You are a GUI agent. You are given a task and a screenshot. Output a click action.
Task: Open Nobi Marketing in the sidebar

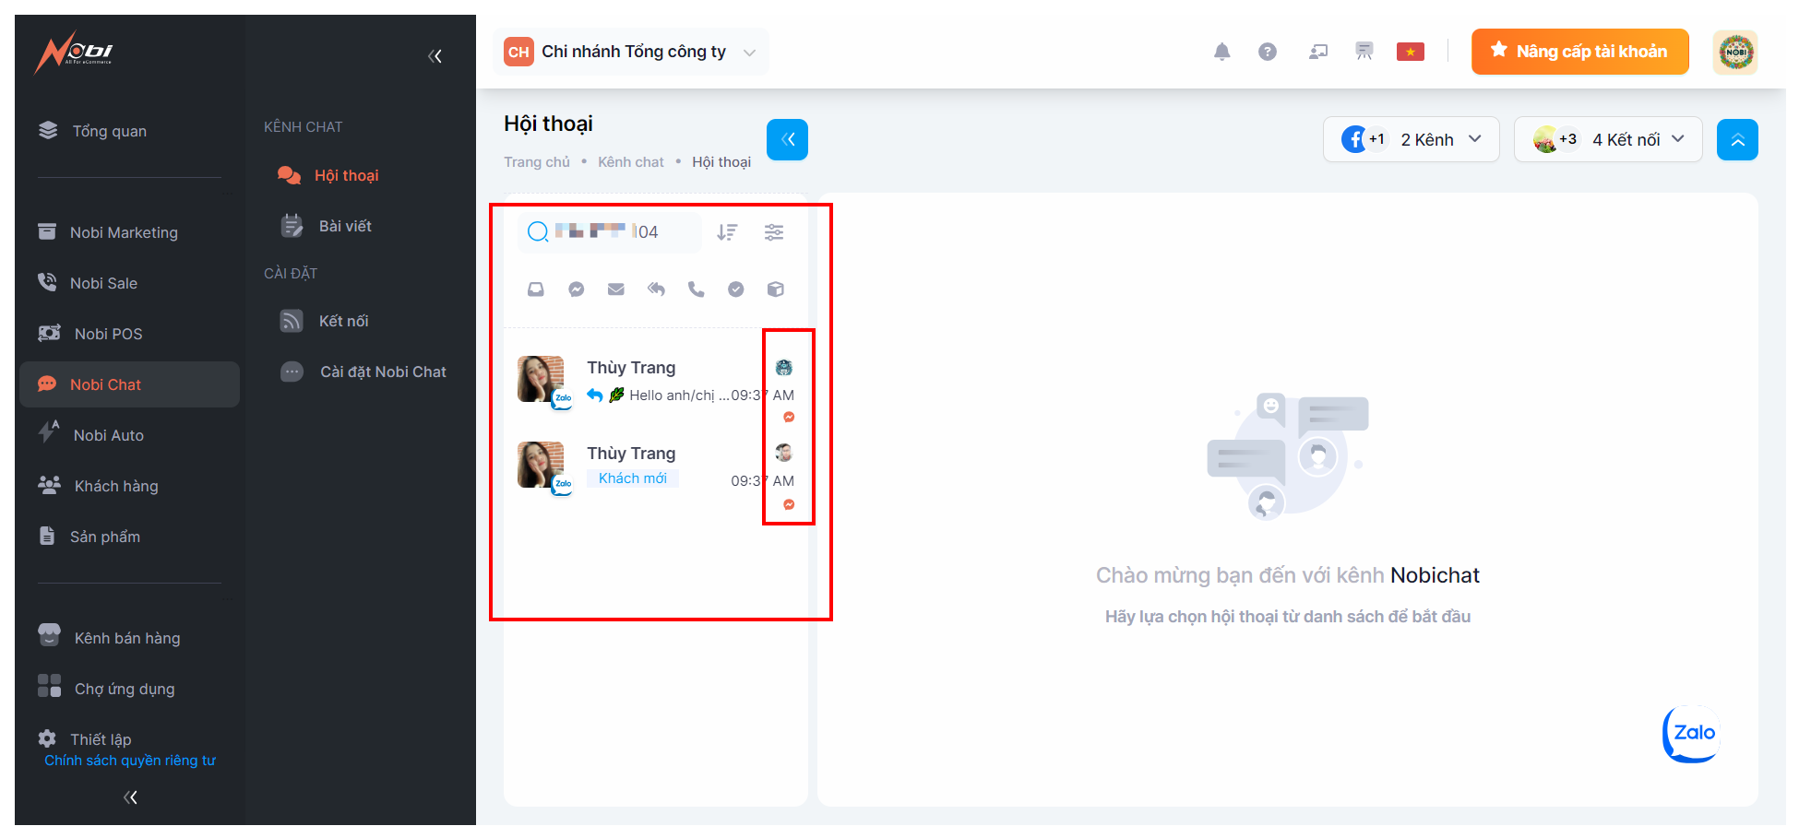(x=124, y=232)
